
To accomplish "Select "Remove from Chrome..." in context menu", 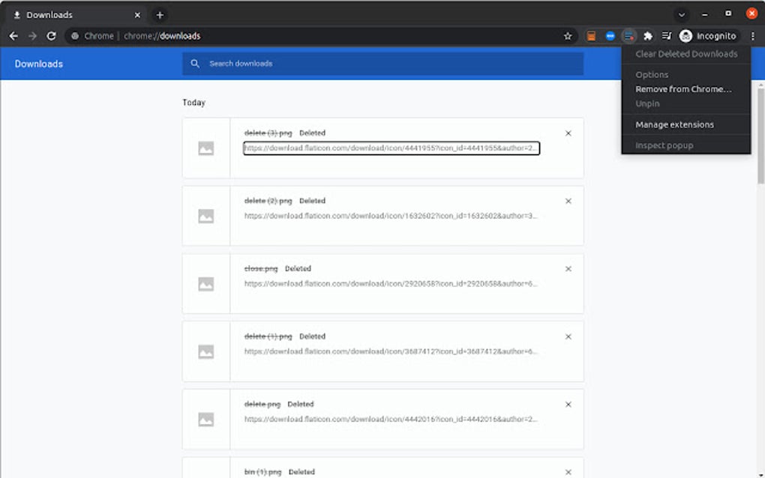I will pyautogui.click(x=682, y=89).
